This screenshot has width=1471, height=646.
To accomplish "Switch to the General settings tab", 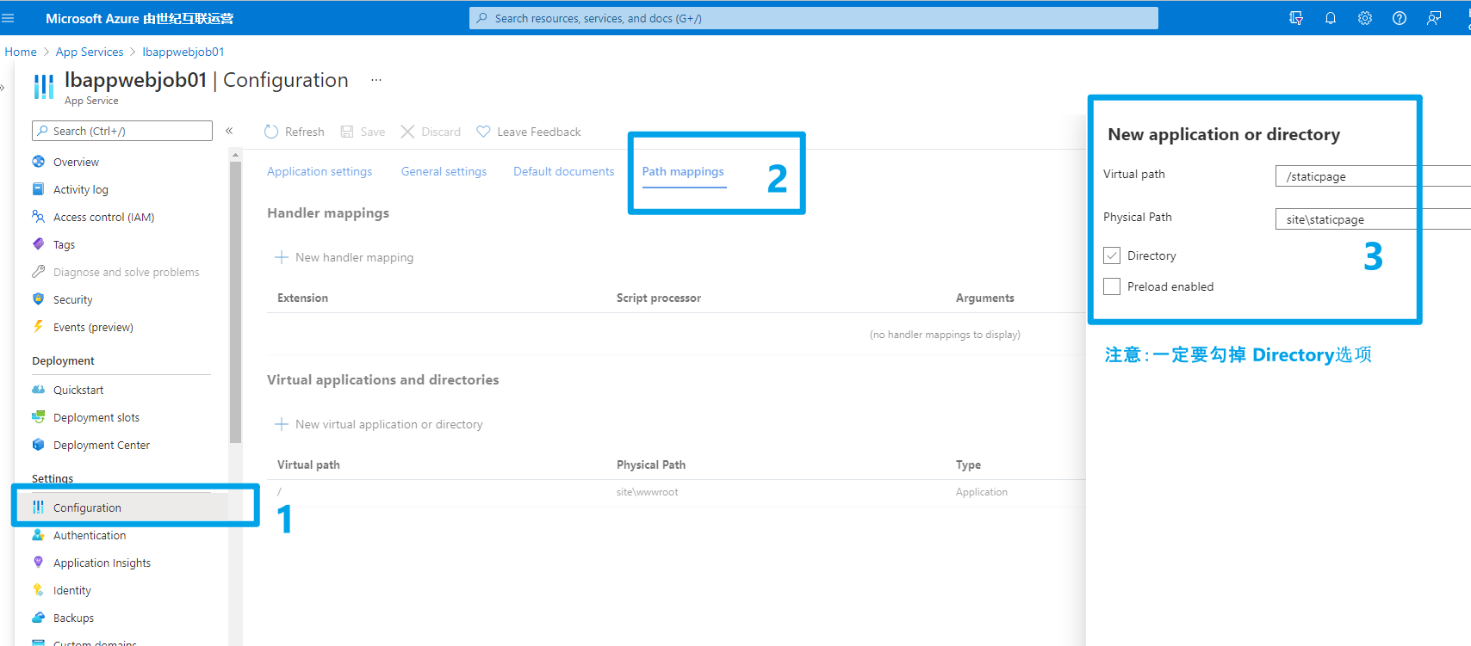I will click(x=444, y=171).
